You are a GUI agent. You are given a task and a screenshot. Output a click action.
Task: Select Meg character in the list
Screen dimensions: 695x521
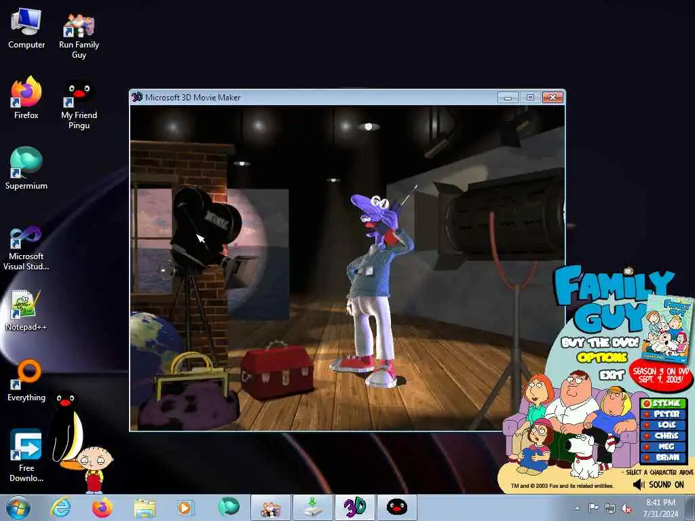point(664,446)
